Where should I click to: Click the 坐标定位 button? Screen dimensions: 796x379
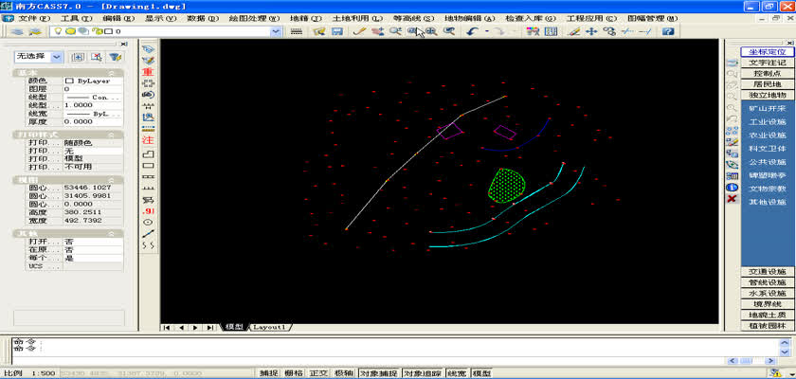click(768, 52)
